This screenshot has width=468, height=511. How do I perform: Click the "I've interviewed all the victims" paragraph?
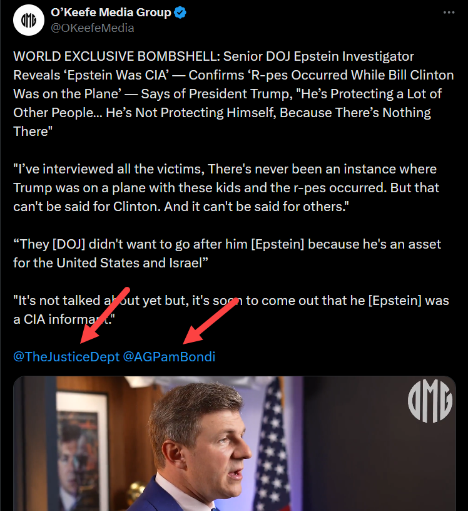pyautogui.click(x=226, y=188)
